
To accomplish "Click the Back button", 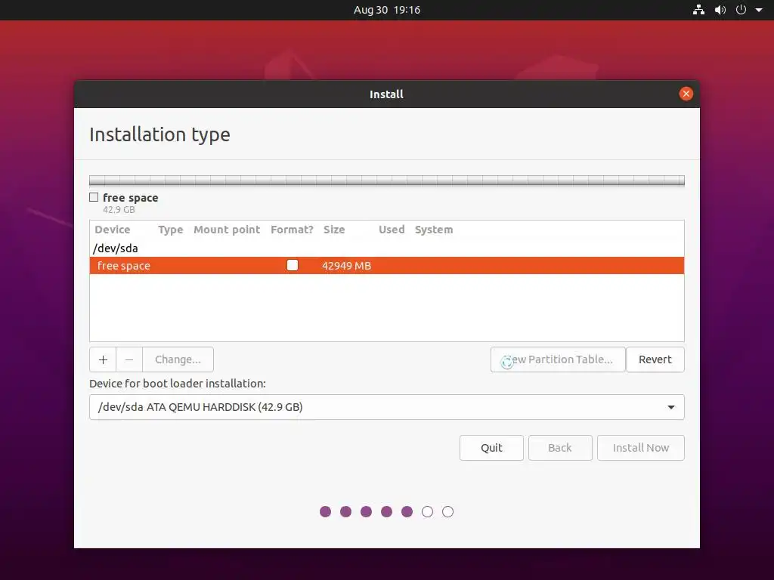I will [560, 448].
